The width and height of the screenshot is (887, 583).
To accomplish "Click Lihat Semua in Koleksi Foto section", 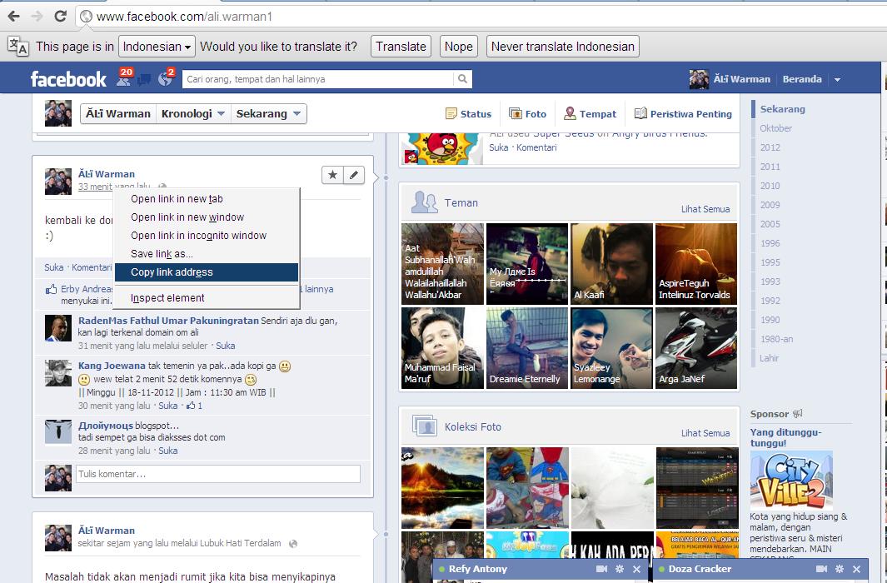I will tap(705, 433).
